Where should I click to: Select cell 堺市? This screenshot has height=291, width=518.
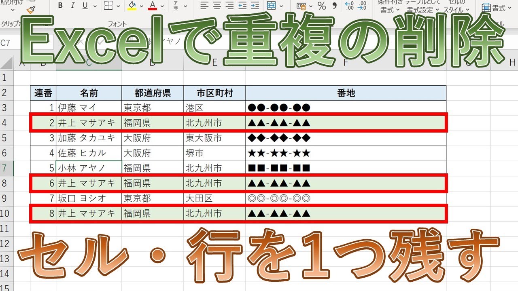214,153
